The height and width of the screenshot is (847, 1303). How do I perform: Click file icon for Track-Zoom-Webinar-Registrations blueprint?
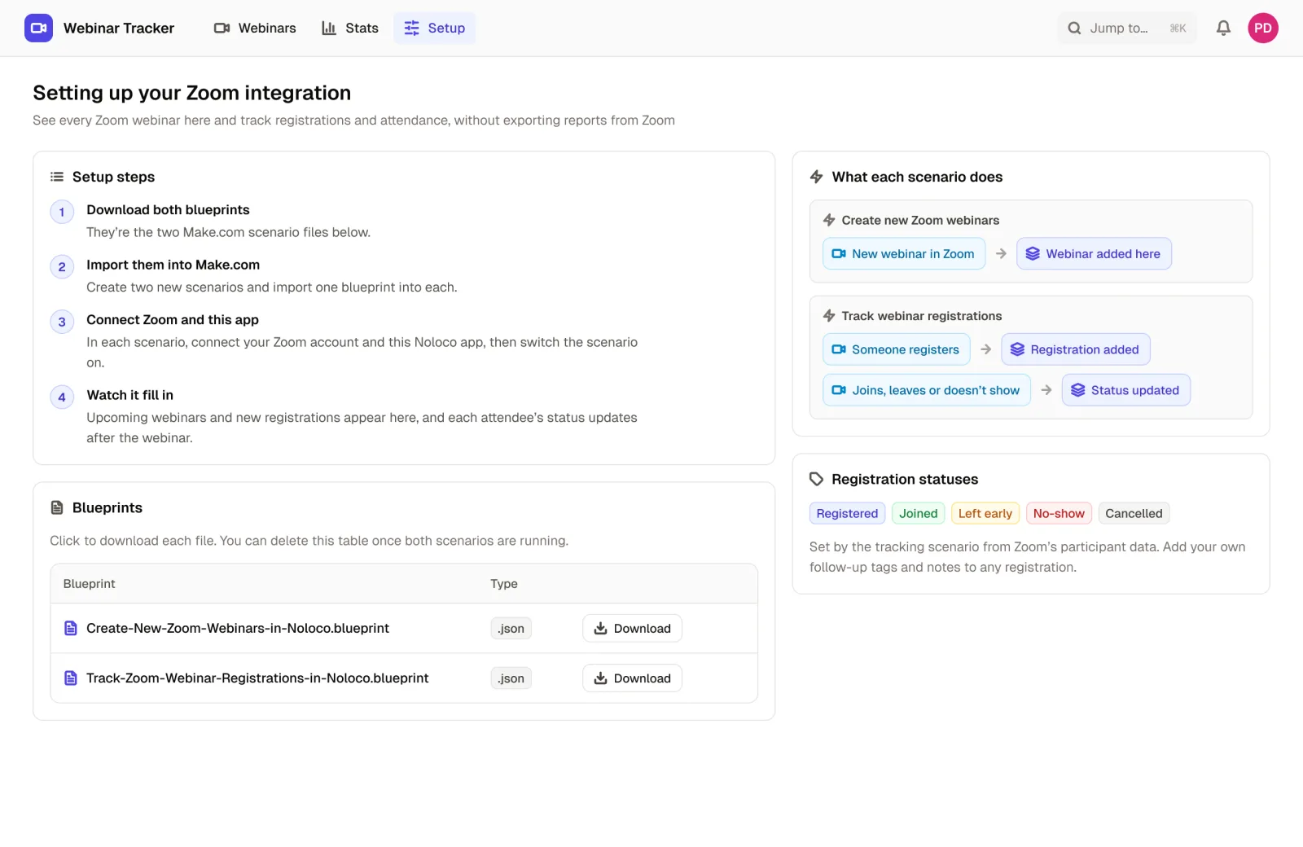click(x=71, y=678)
